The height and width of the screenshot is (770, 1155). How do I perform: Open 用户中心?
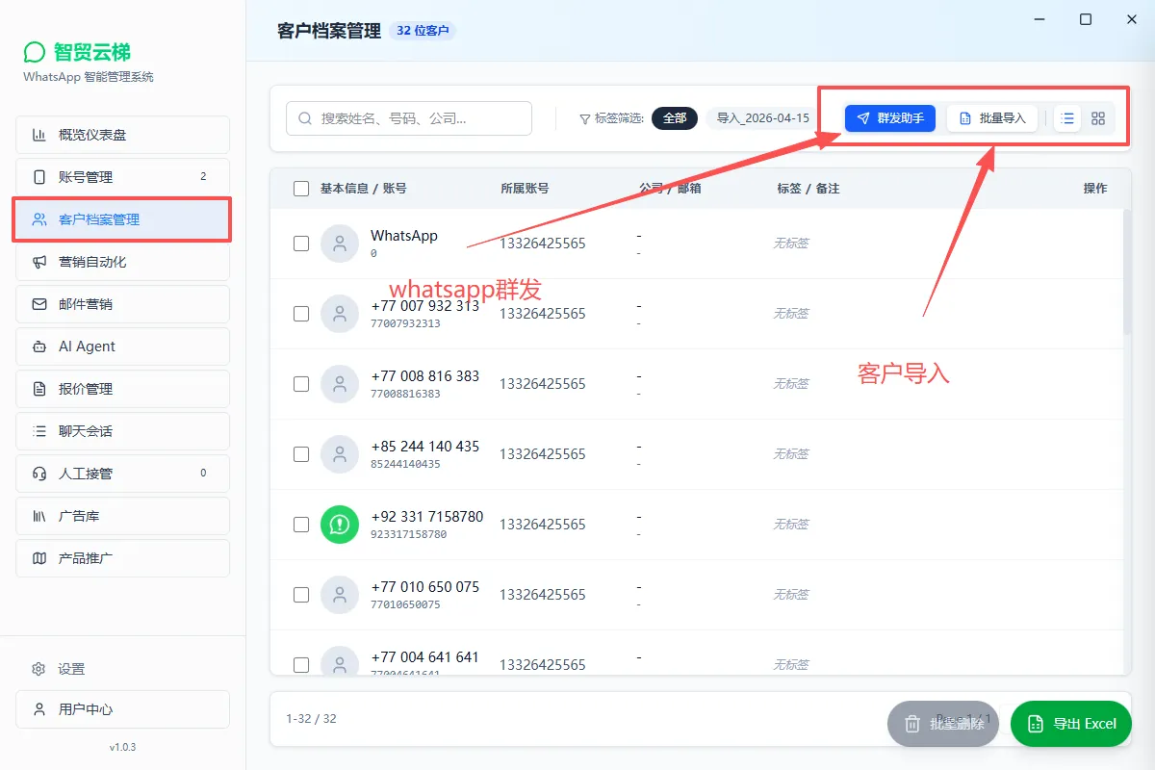pyautogui.click(x=122, y=709)
